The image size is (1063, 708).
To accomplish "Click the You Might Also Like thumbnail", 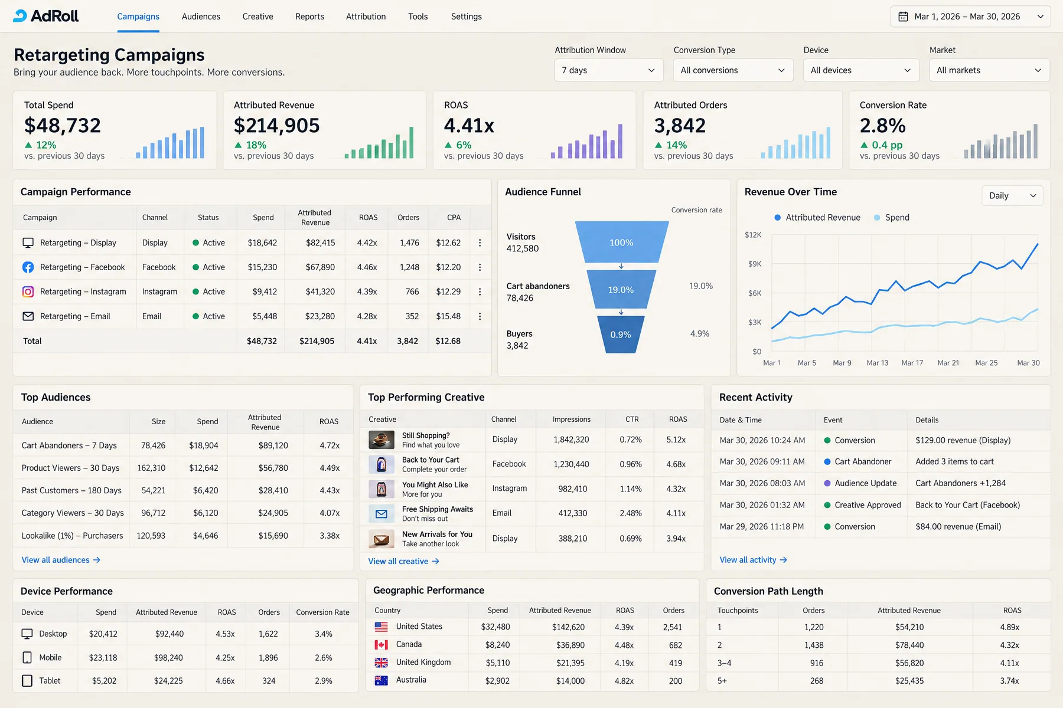I will pos(381,489).
